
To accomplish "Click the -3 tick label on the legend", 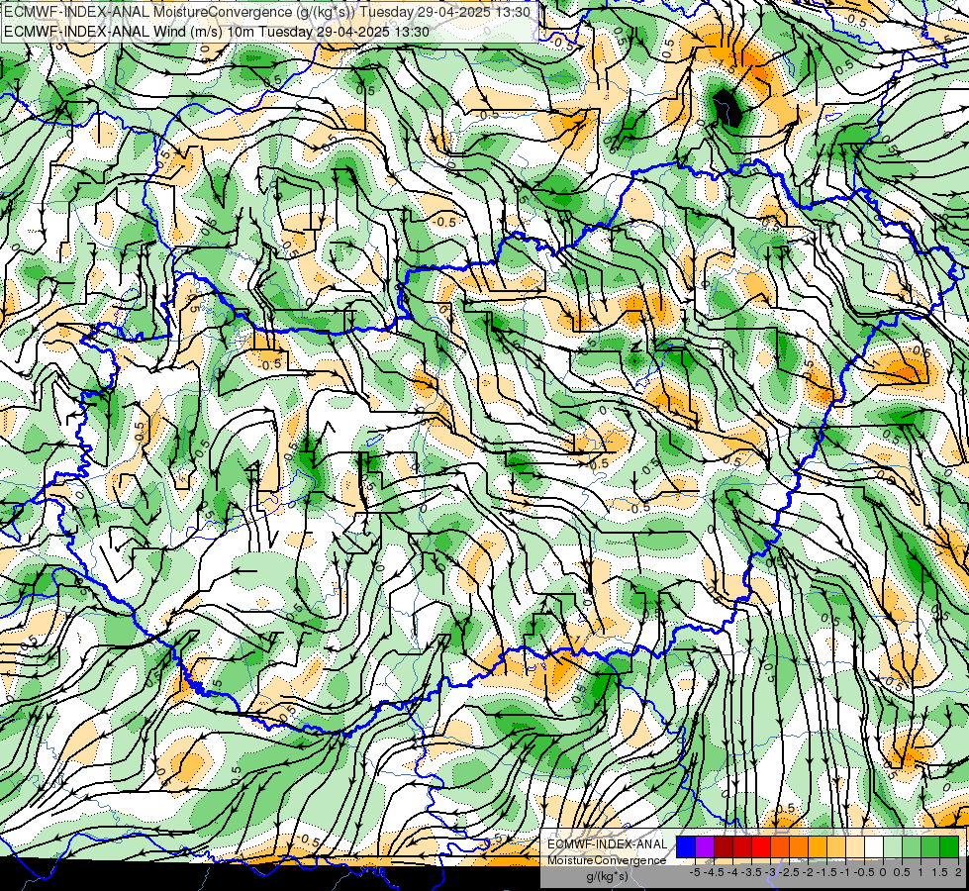I will click(x=771, y=872).
